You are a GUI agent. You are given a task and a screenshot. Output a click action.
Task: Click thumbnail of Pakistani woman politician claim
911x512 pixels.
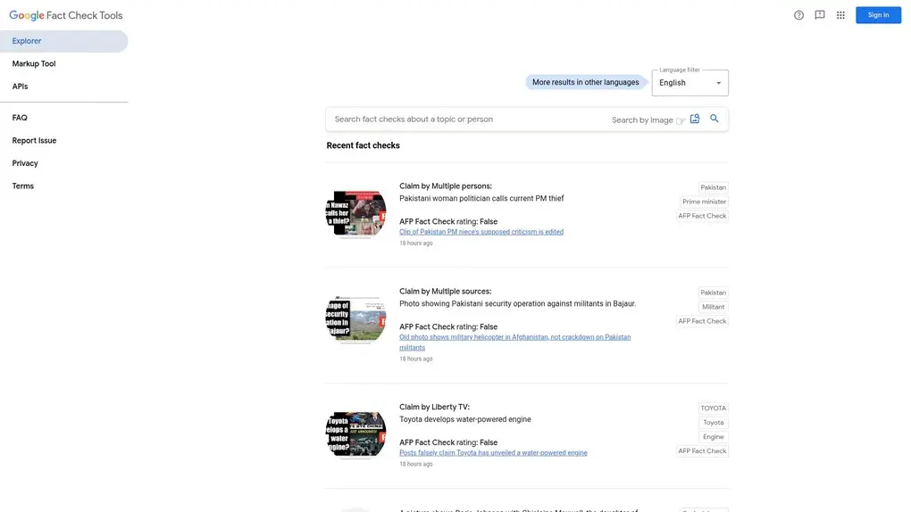[355, 213]
